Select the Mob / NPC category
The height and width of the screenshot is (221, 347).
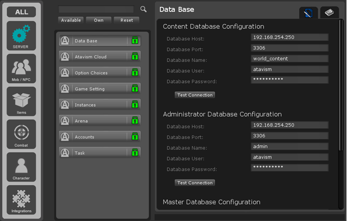(21, 69)
